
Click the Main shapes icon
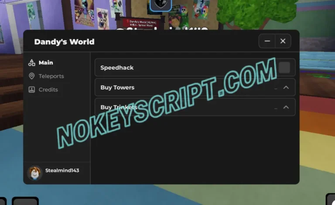pos(31,62)
